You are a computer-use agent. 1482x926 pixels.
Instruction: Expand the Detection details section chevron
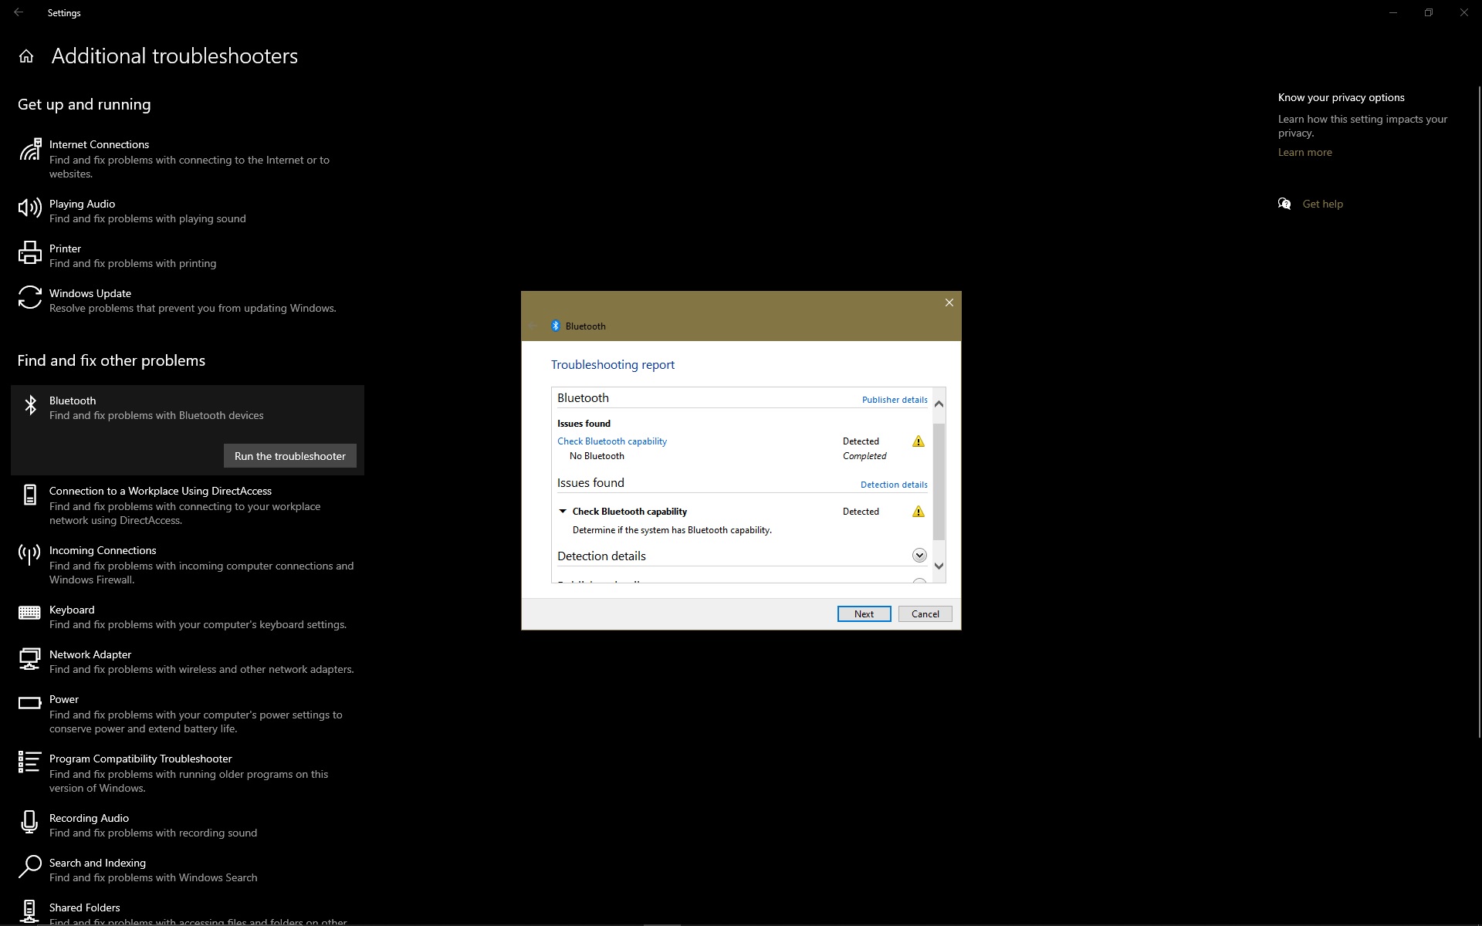pos(919,556)
